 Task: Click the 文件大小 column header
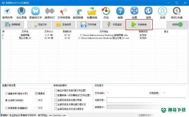[49, 31]
